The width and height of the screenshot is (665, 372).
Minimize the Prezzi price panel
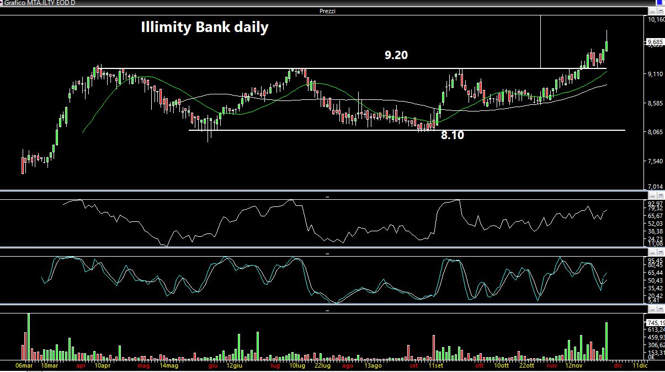653,11
